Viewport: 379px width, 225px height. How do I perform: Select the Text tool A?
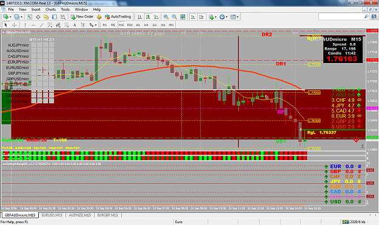point(75,25)
